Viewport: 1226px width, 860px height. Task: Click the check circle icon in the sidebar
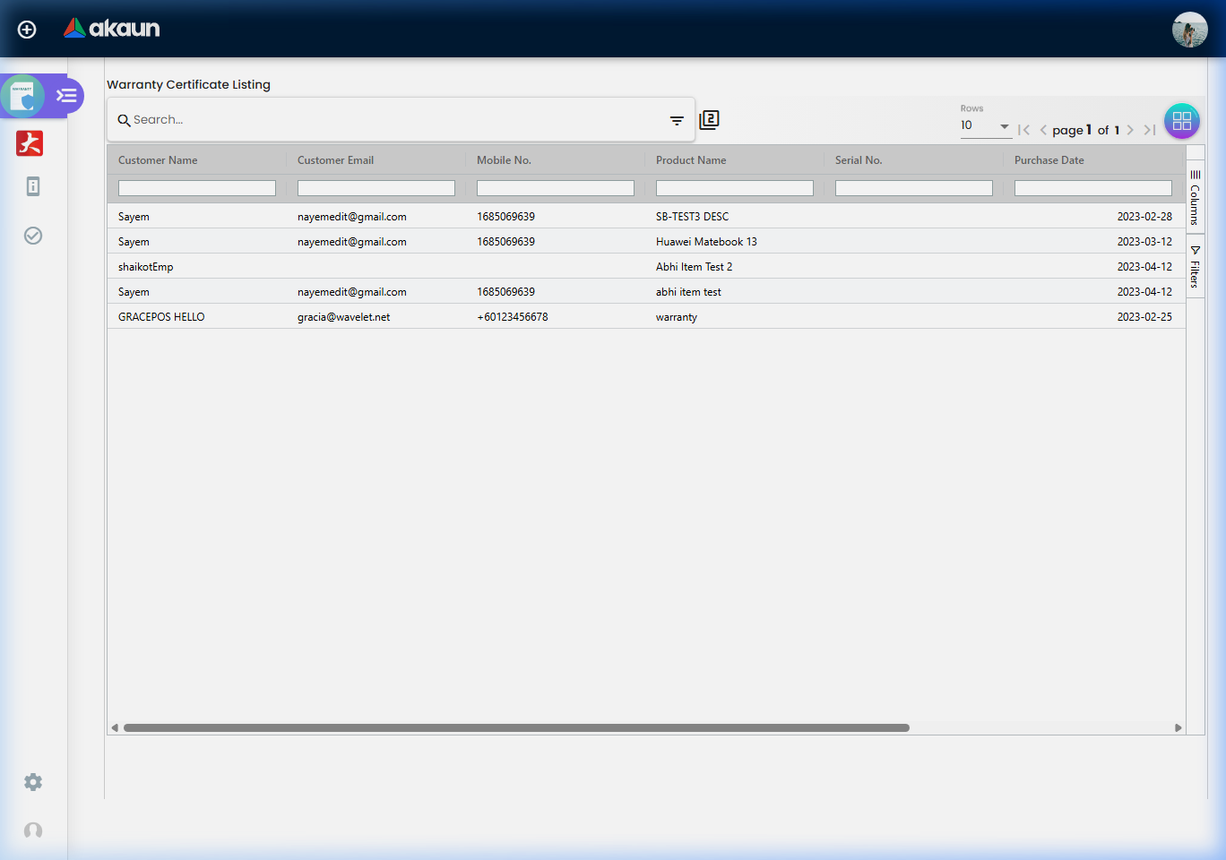point(33,236)
